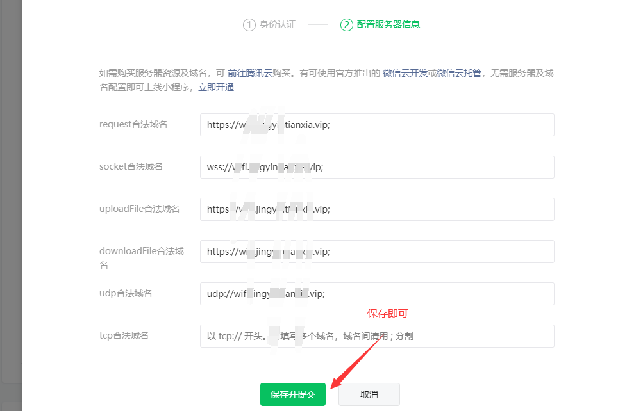
Task: Focus the downloadFile合法域名 input field
Action: (377, 252)
